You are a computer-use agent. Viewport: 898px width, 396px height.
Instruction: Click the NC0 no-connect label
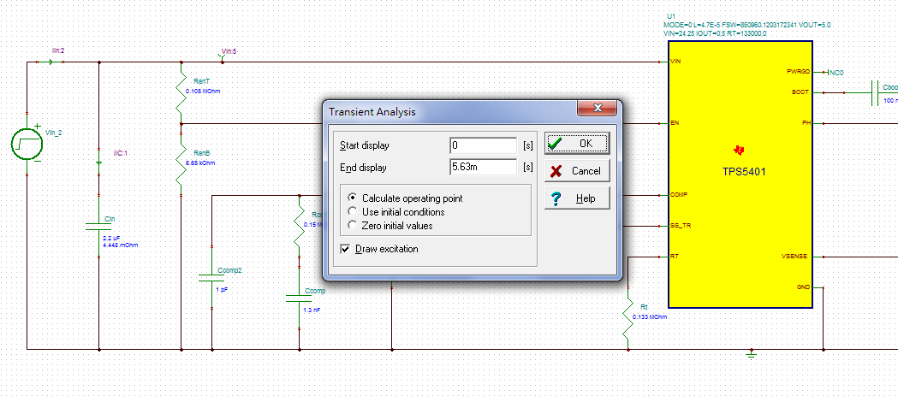pyautogui.click(x=836, y=73)
